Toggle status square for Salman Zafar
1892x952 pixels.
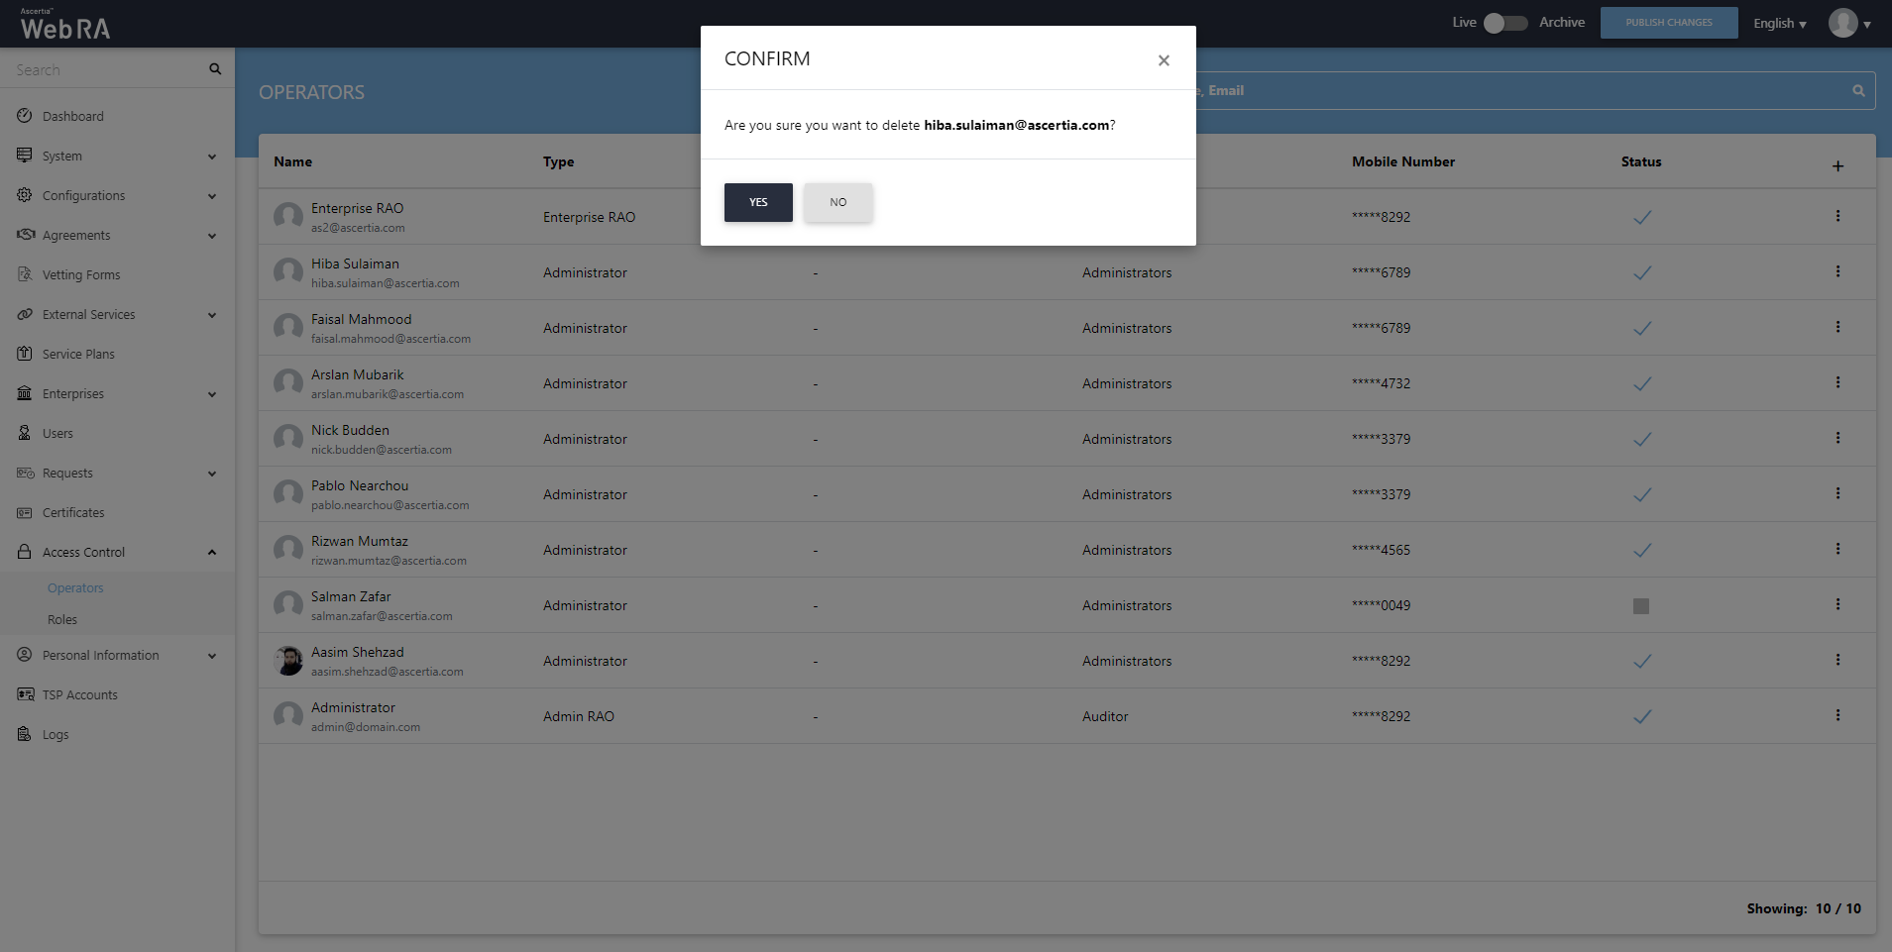pyautogui.click(x=1641, y=606)
